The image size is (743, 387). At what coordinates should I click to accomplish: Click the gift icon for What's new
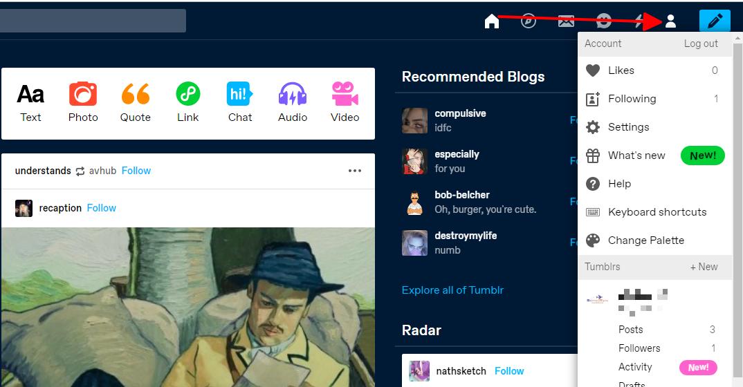(x=593, y=155)
